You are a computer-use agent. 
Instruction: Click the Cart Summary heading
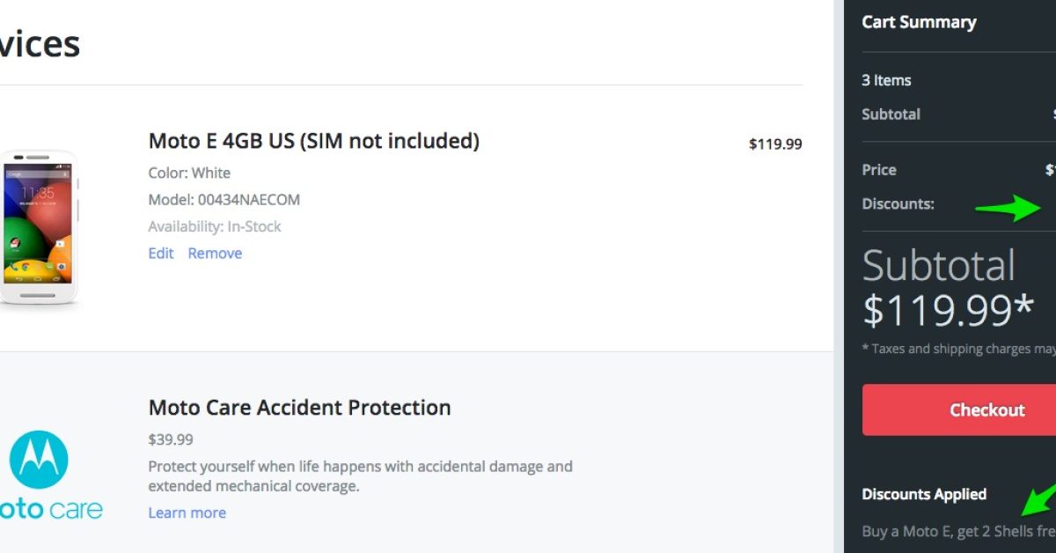click(x=919, y=23)
